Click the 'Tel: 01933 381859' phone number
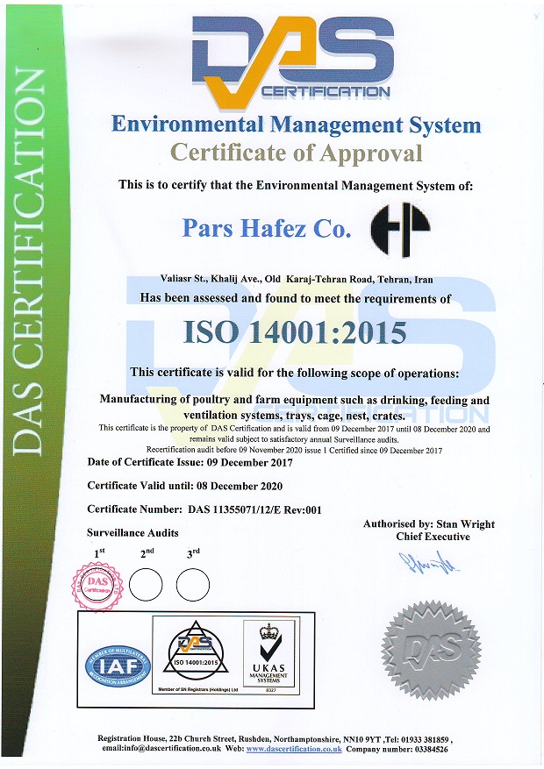Viewport: 544px width, 769px height. 418,738
